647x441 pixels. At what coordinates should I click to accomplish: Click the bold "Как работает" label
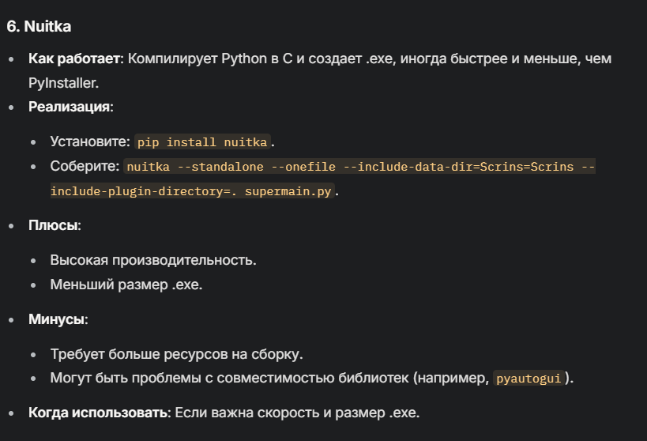pos(74,59)
